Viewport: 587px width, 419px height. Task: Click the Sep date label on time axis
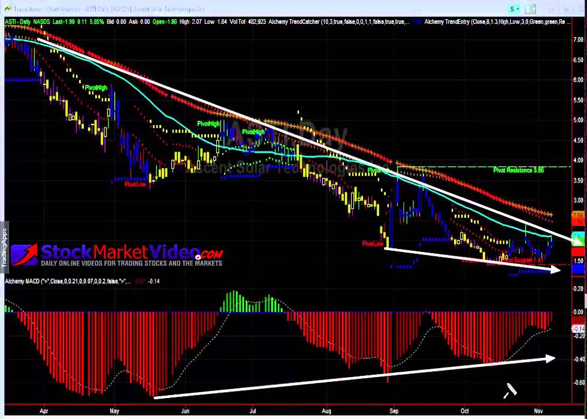pos(394,411)
